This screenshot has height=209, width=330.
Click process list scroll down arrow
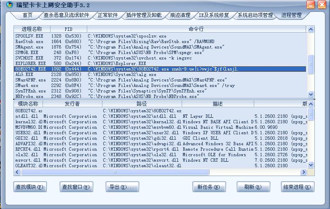311,94
